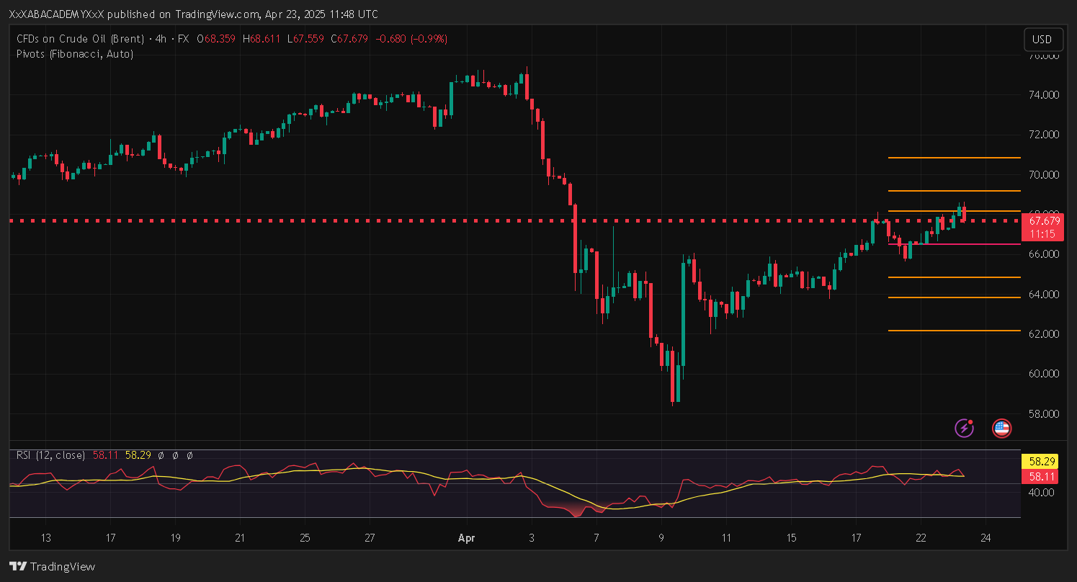The width and height of the screenshot is (1077, 582).
Task: Click the Pivots (Fibonacci, Auto) indicator label
Action: tap(75, 53)
